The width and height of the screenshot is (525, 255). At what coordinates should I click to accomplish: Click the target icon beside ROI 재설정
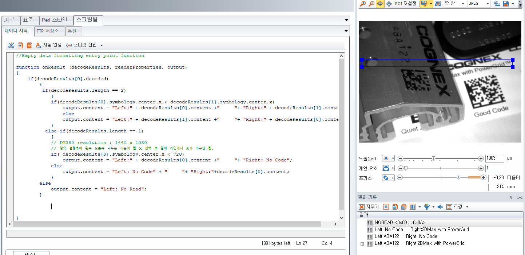tap(389, 4)
